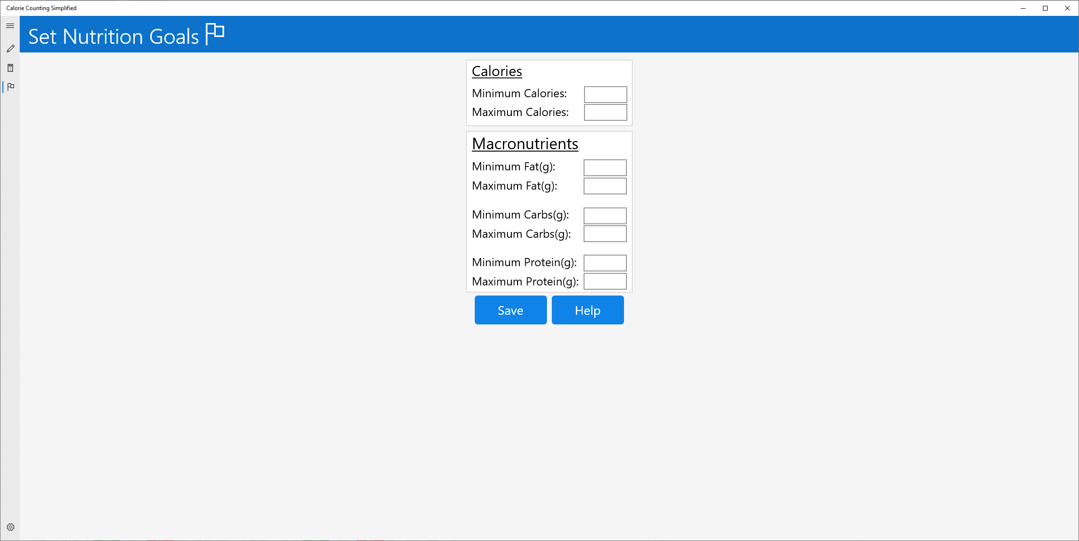The image size is (1079, 541).
Task: Select the Minimum Protein(g) field
Action: pyautogui.click(x=605, y=263)
